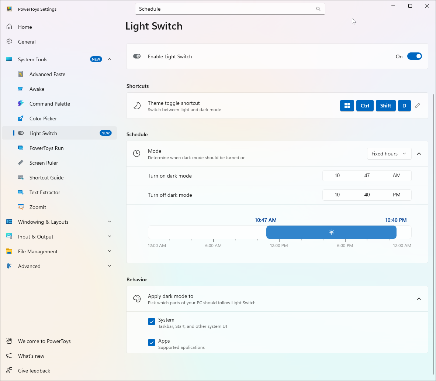Viewport: 436px width, 381px height.
Task: Change turn off dark mode PM period
Action: coord(397,195)
